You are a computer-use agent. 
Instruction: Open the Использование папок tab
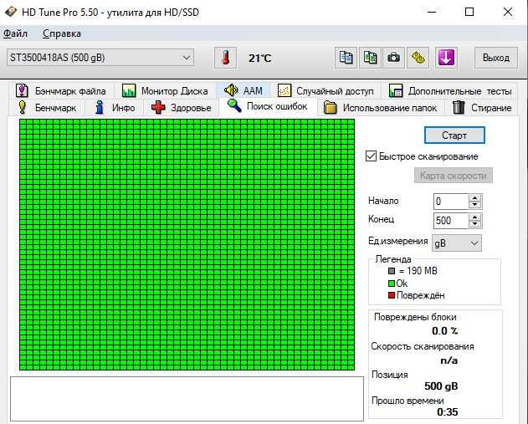click(380, 108)
